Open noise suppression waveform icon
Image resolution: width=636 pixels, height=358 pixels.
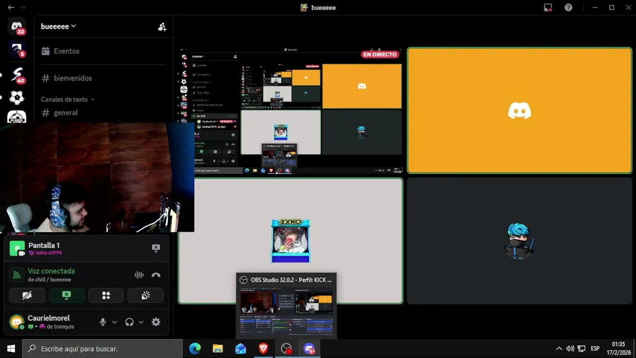tap(139, 275)
